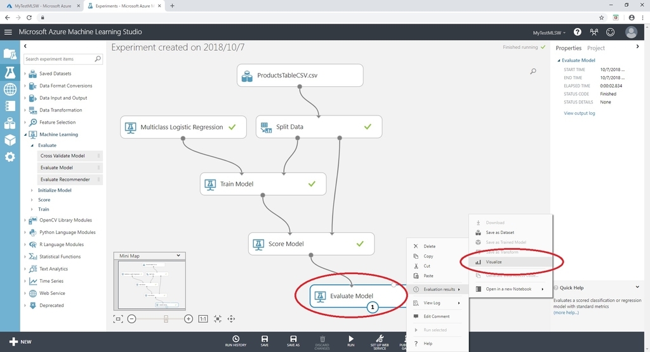Expand Data Input and Output category
The width and height of the screenshot is (650, 352).
click(x=25, y=98)
